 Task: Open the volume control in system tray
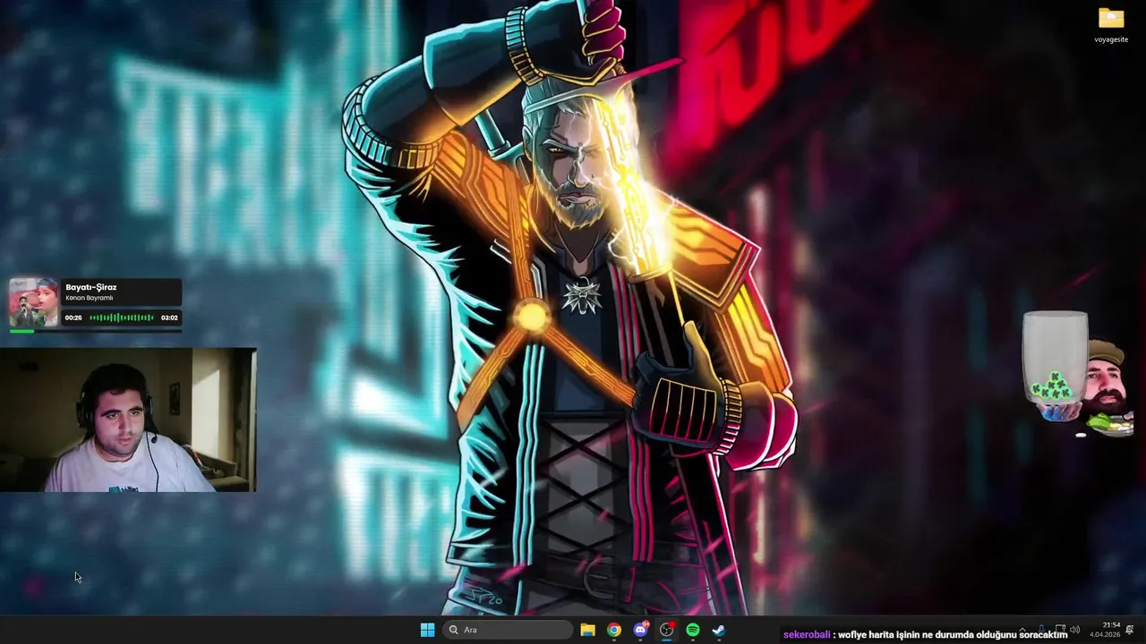click(x=1074, y=630)
